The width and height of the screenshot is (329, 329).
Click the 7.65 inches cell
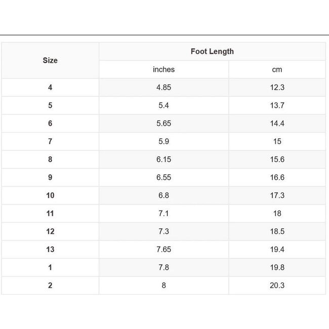coord(163,250)
